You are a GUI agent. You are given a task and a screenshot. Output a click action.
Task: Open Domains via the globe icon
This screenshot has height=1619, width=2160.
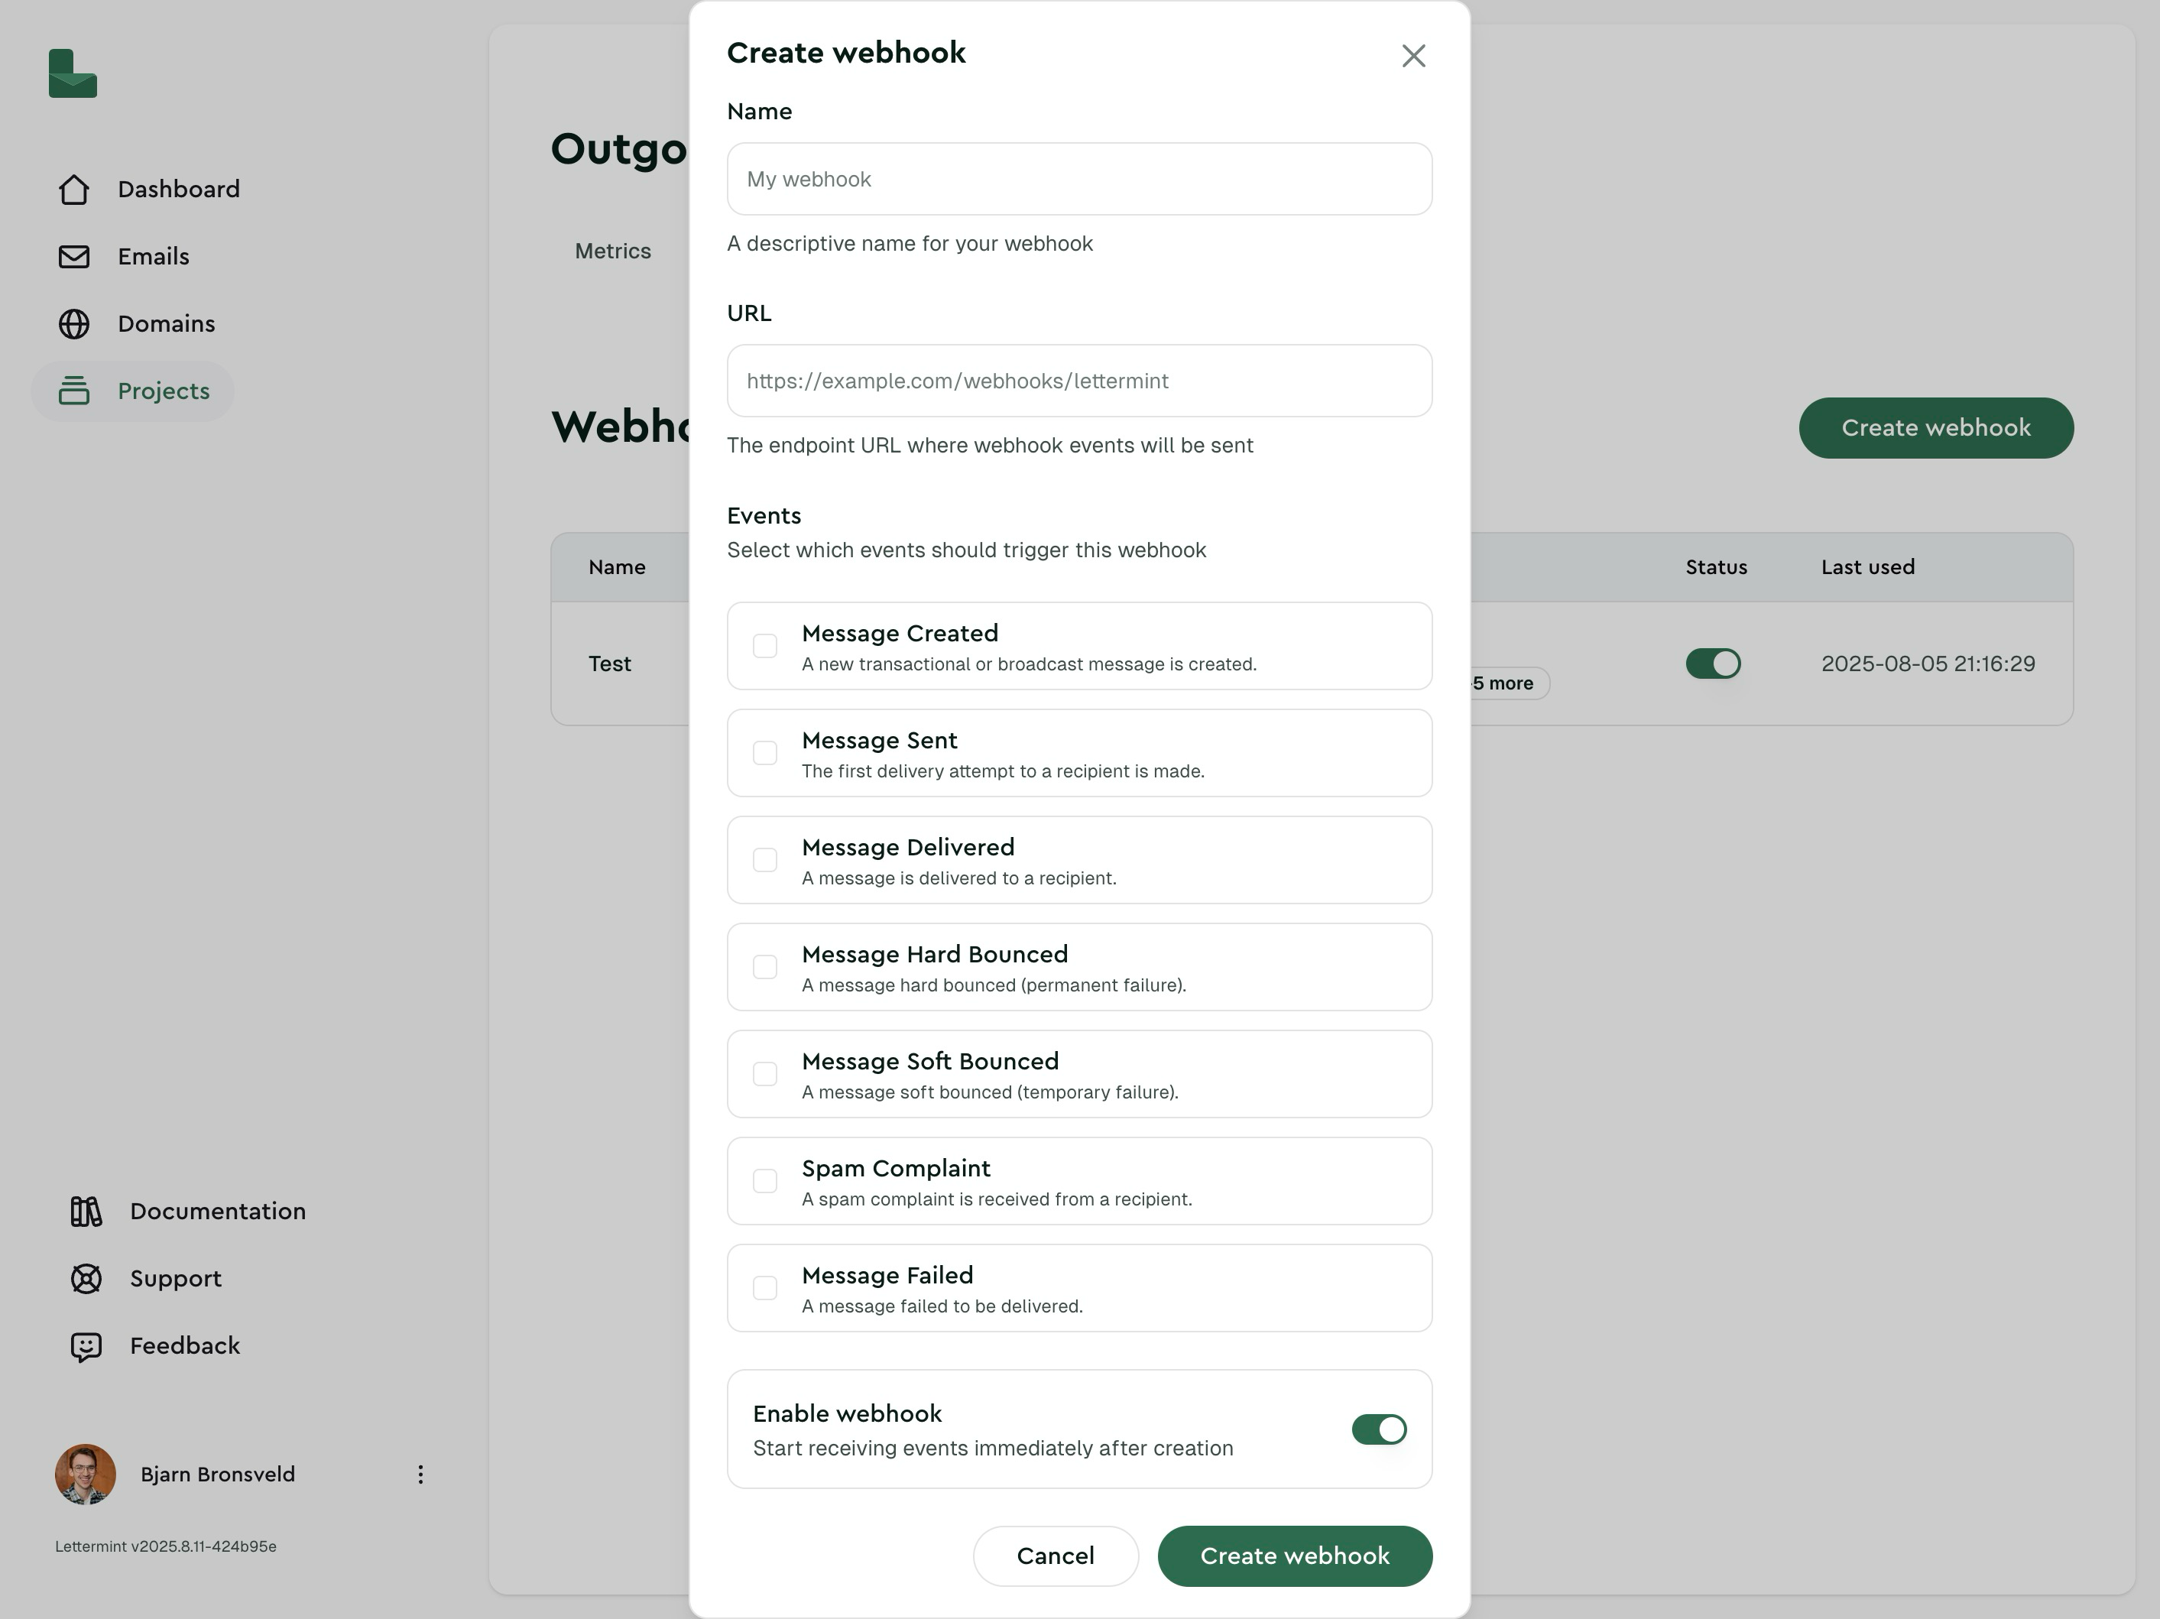74,324
